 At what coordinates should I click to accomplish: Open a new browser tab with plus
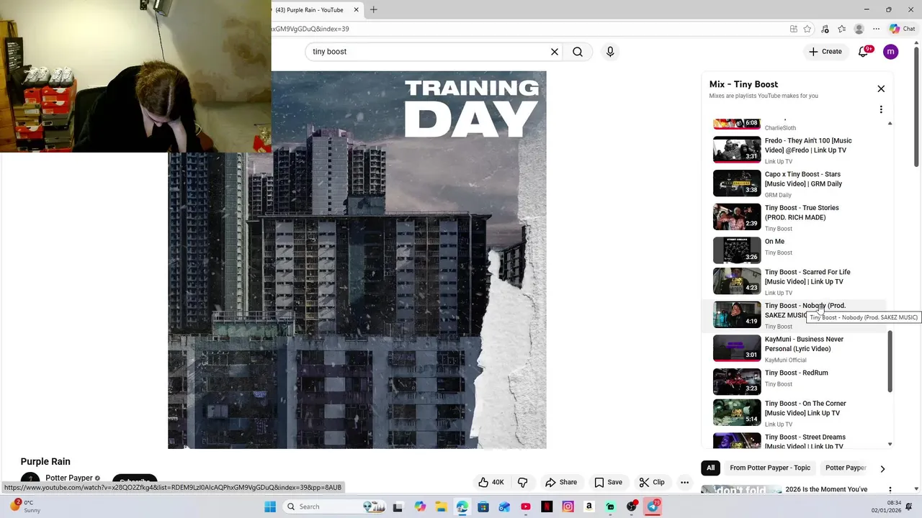(x=373, y=10)
